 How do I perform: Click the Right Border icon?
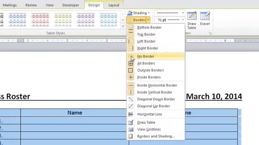pyautogui.click(x=131, y=48)
